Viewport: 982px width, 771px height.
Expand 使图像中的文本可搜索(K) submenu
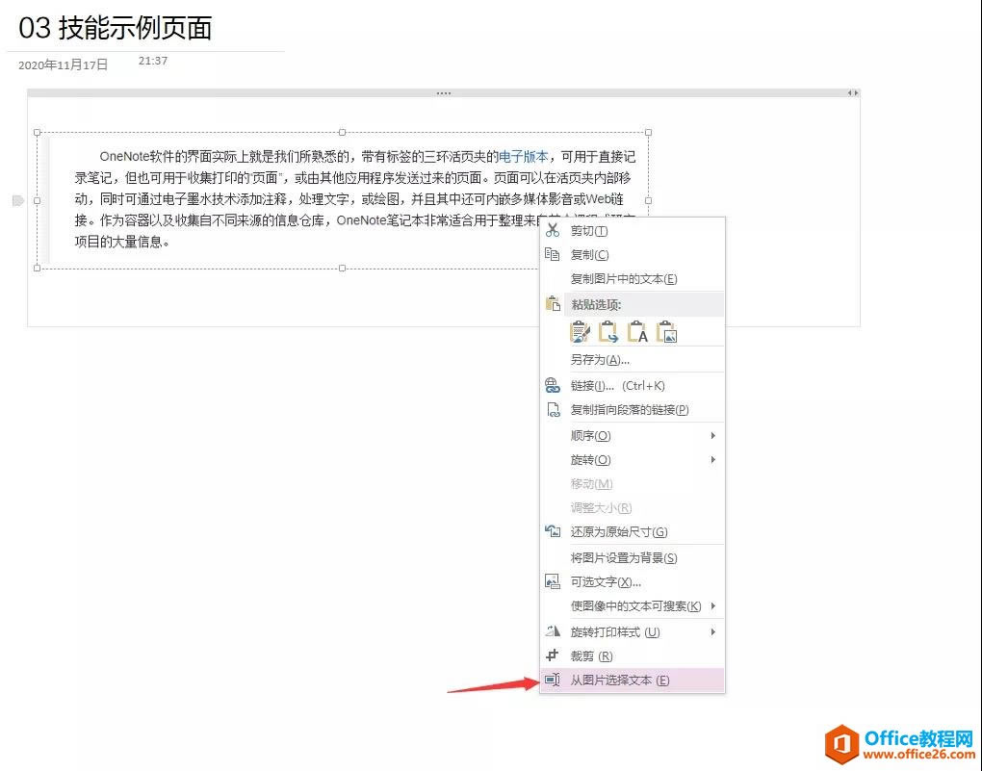tap(712, 605)
